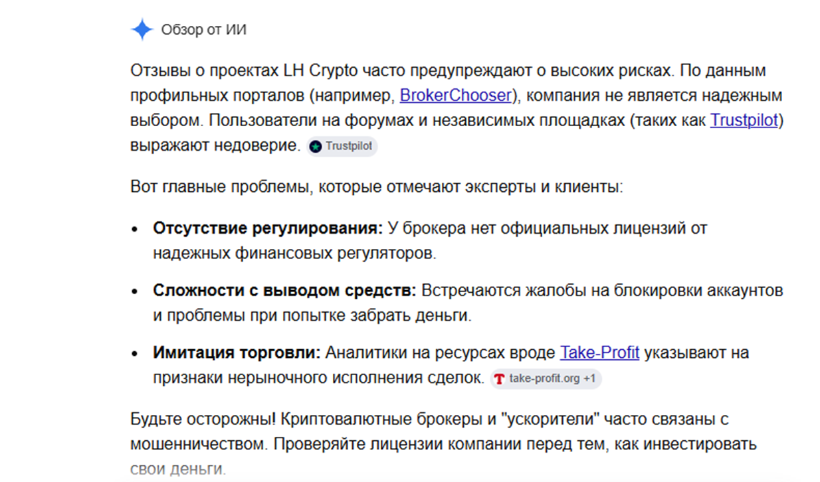Open the BrokerChooser hyperlink
Viewport: 820px width, 482px height.
tap(456, 95)
